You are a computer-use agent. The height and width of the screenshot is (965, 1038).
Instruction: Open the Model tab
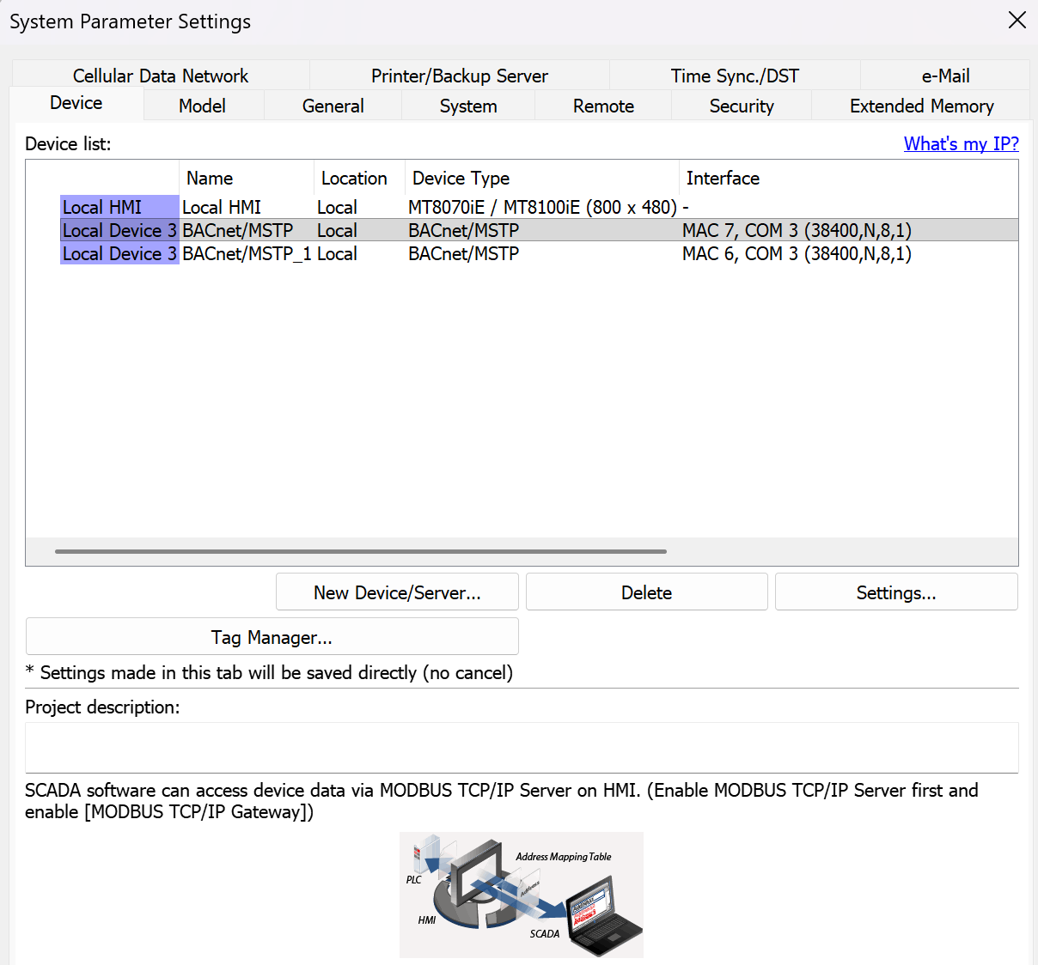pos(202,106)
